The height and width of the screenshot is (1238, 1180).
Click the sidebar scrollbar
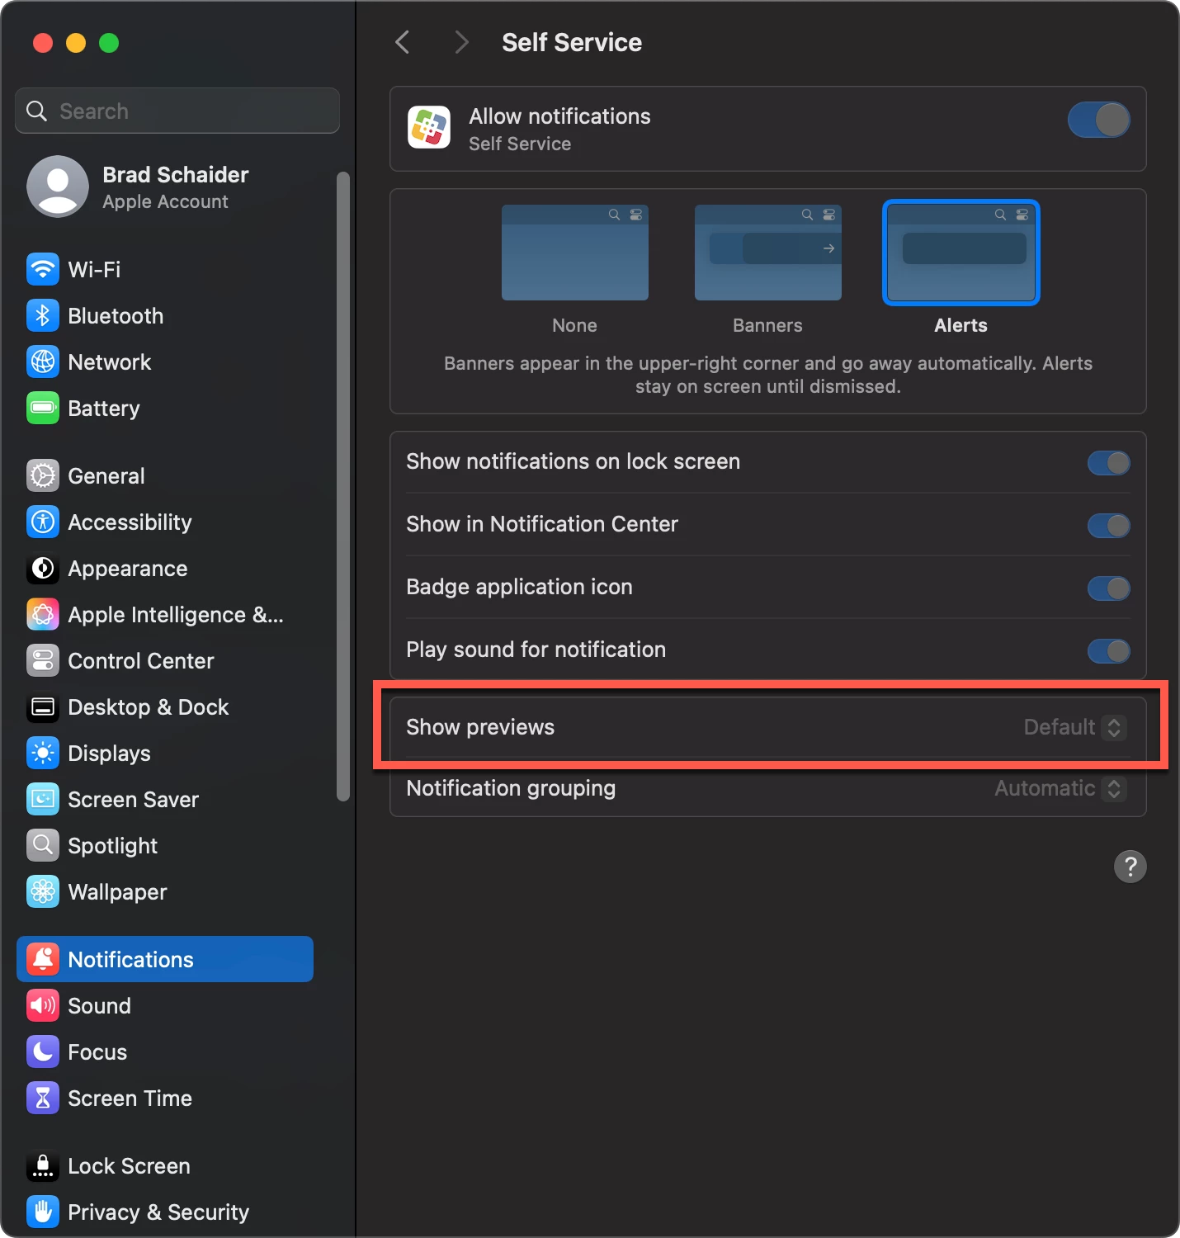click(343, 486)
